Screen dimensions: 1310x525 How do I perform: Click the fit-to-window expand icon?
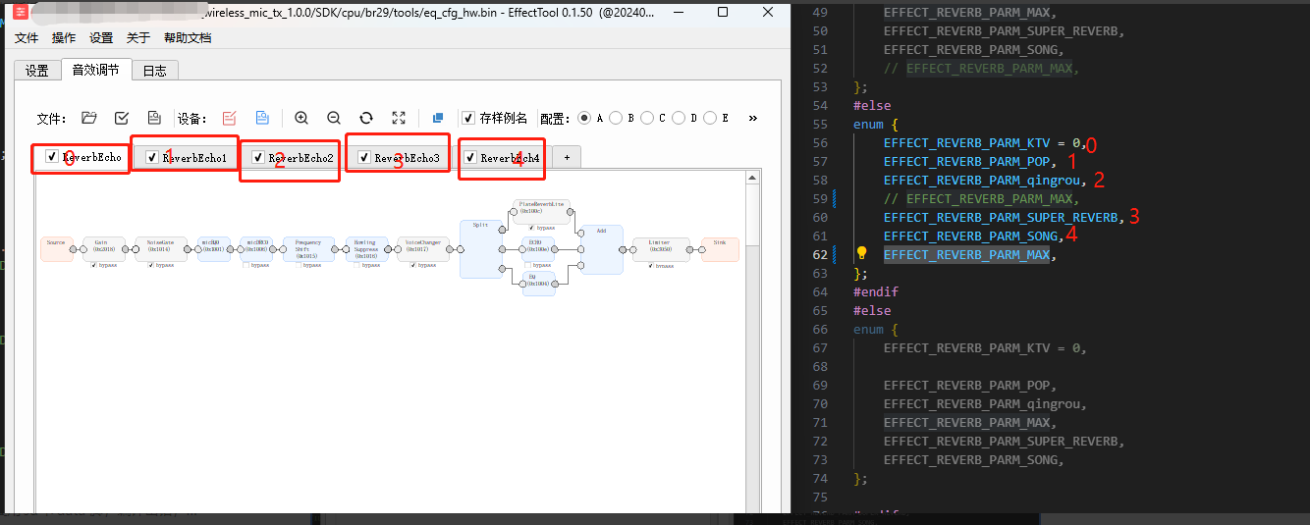point(399,118)
